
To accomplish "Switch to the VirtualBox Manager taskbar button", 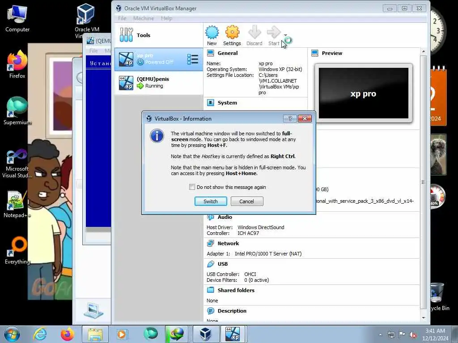I will [206, 334].
